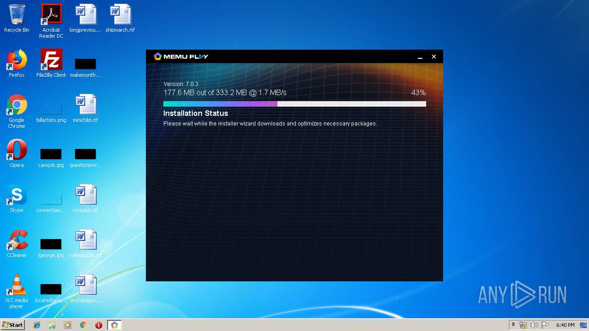
Task: Open FileZilla Client shortcut
Action: [x=51, y=63]
